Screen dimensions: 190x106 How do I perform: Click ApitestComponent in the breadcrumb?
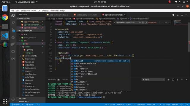pos(107,19)
